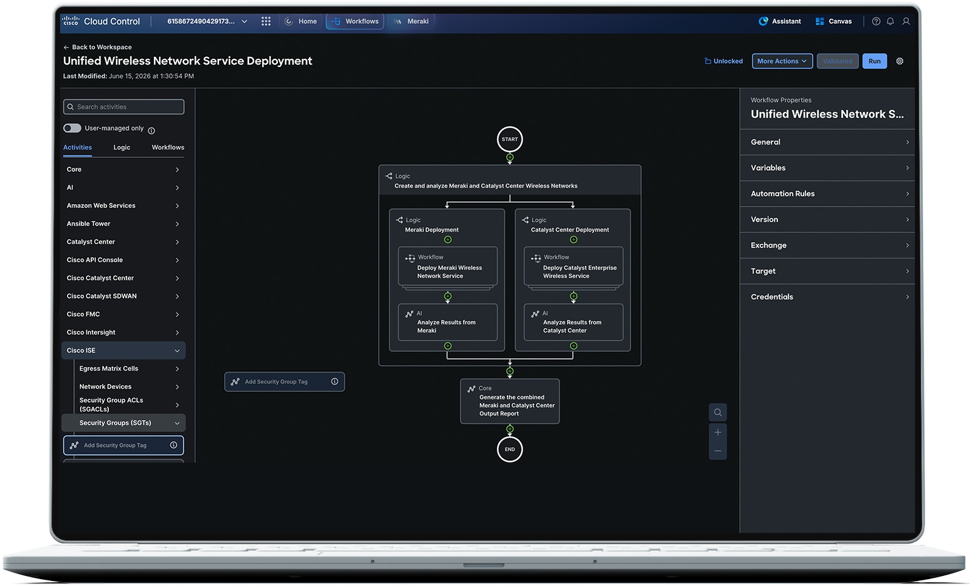This screenshot has width=970, height=586.
Task: Select the Deploy Meraki Wireless Network Service node
Action: [x=448, y=267]
